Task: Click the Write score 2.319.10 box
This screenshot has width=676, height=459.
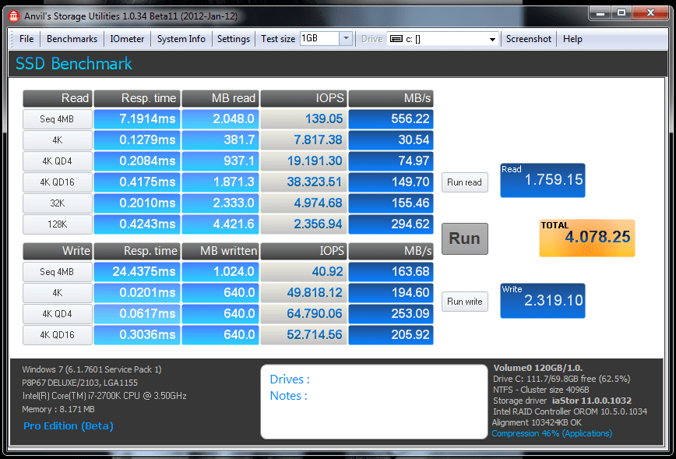Action: [x=543, y=301]
